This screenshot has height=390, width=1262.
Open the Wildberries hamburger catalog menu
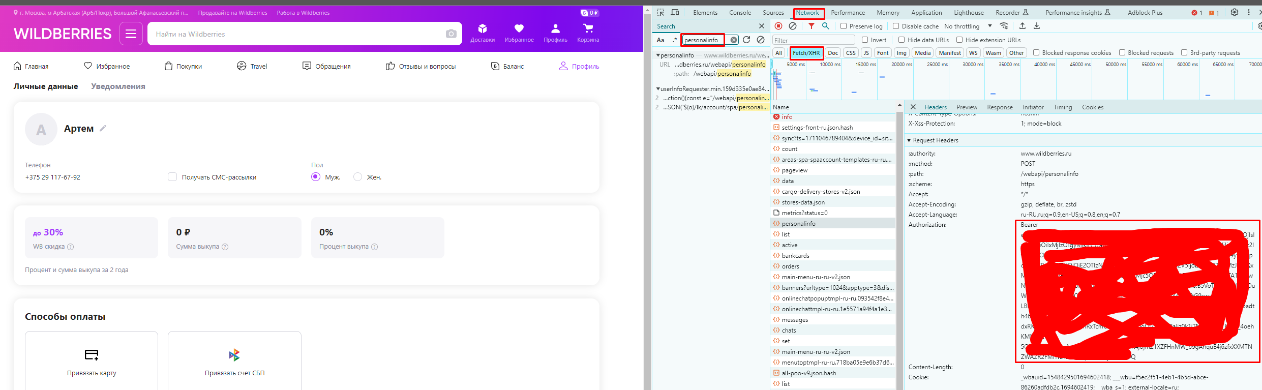point(131,34)
